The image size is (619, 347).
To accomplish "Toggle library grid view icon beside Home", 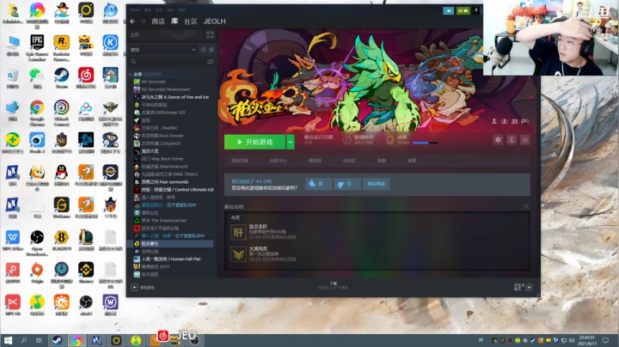I will (210, 35).
